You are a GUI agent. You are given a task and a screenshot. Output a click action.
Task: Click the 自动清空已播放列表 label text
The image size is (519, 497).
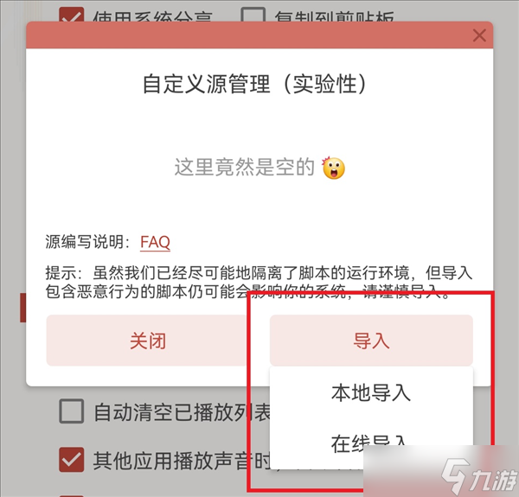pyautogui.click(x=182, y=411)
